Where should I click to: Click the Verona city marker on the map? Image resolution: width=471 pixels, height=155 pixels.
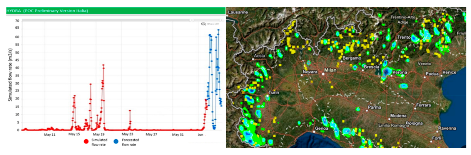391,75
